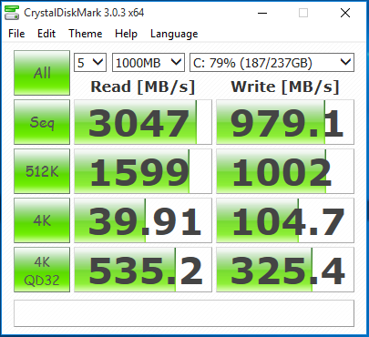Select the 4K QD32 write result 325.4
The width and height of the screenshot is (369, 337).
coord(285,270)
